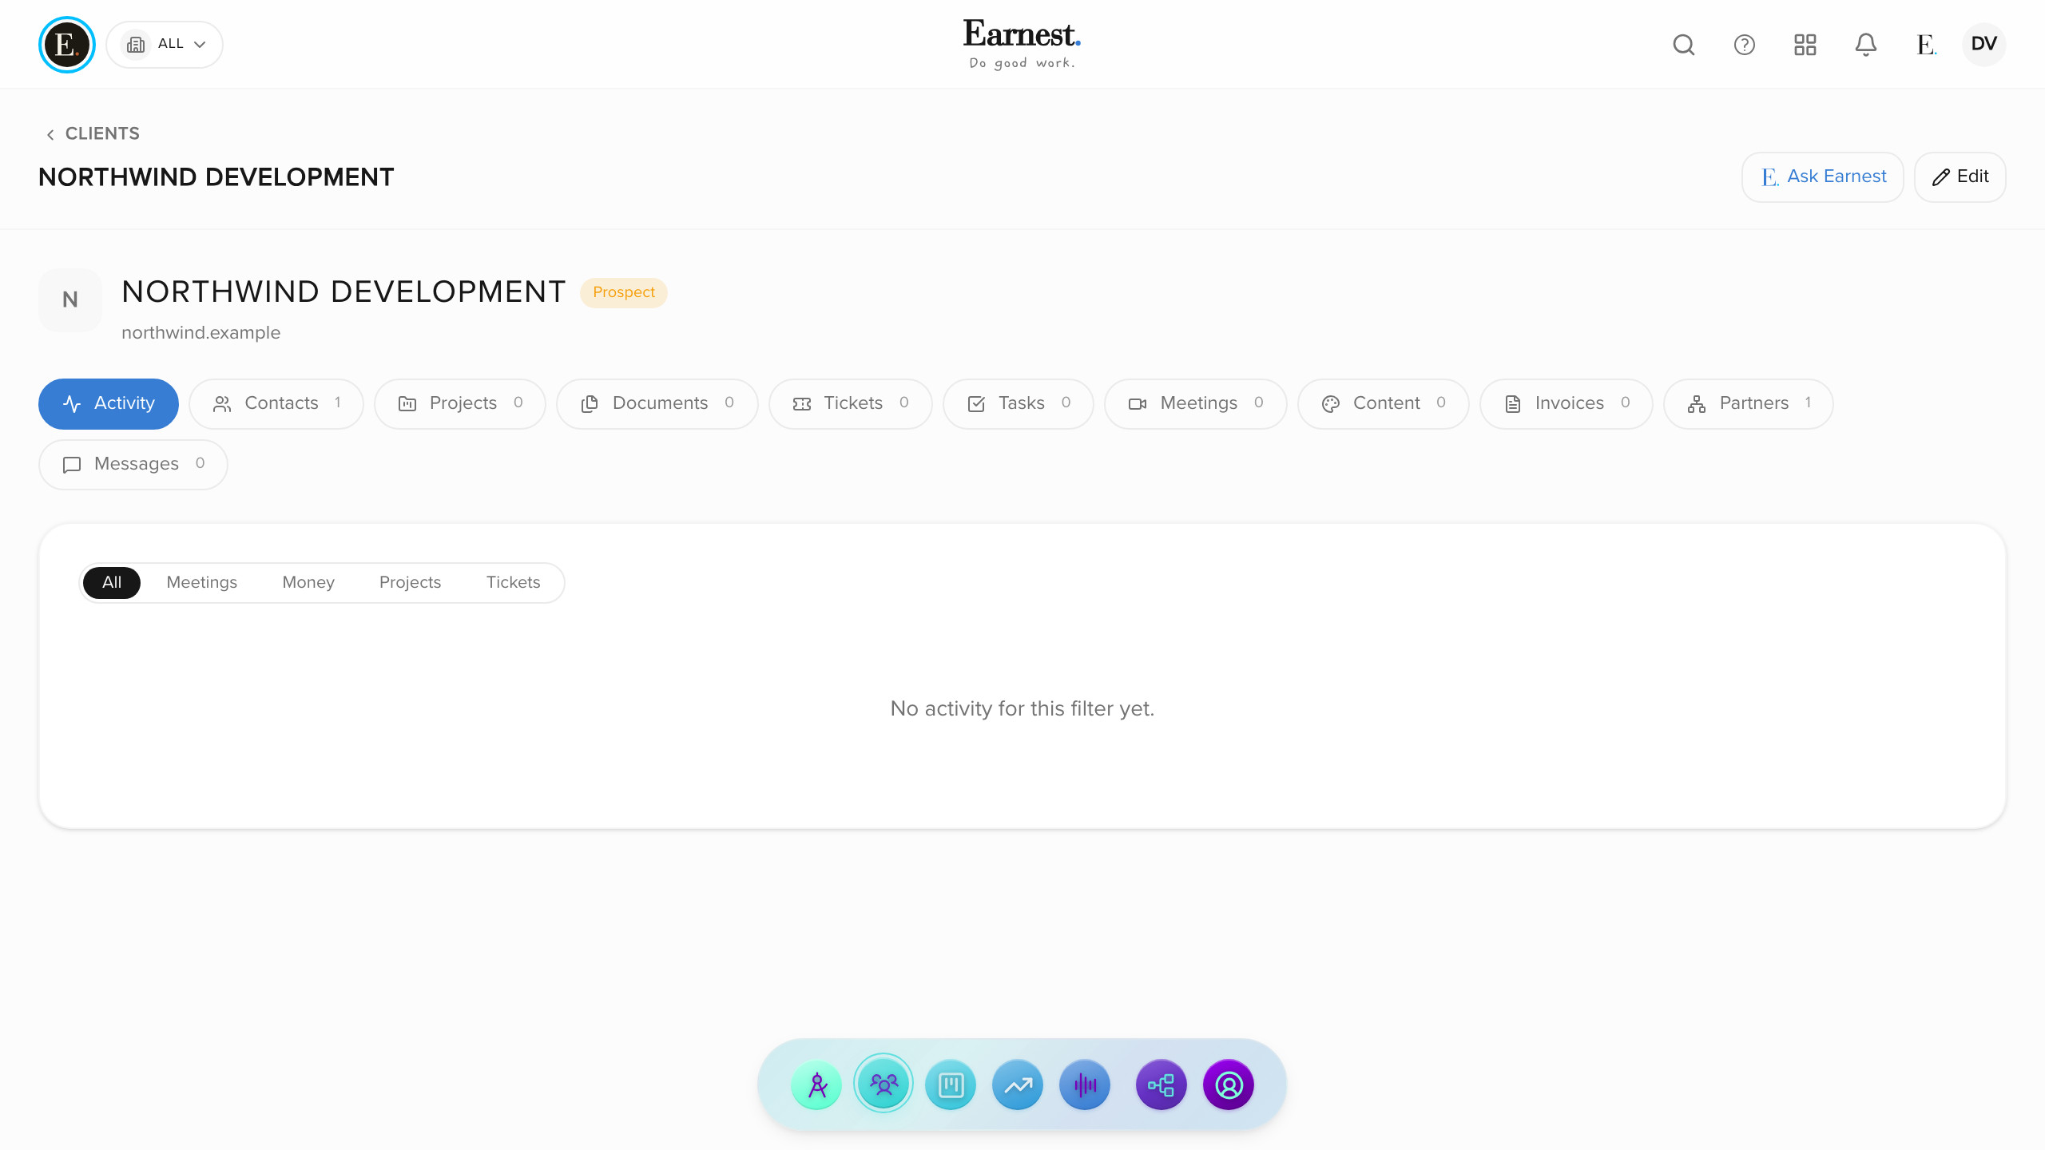Open the Invoices tab

[1567, 404]
